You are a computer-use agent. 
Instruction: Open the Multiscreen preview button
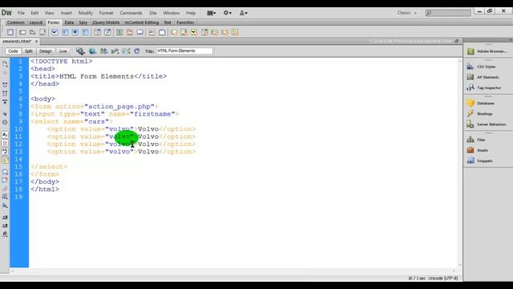[80, 51]
